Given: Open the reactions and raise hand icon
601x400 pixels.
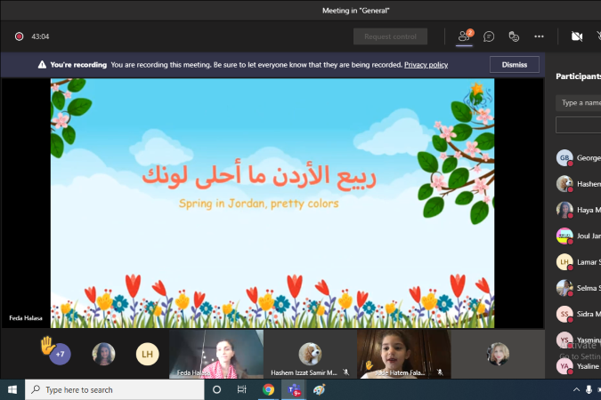Looking at the screenshot, I should 514,36.
